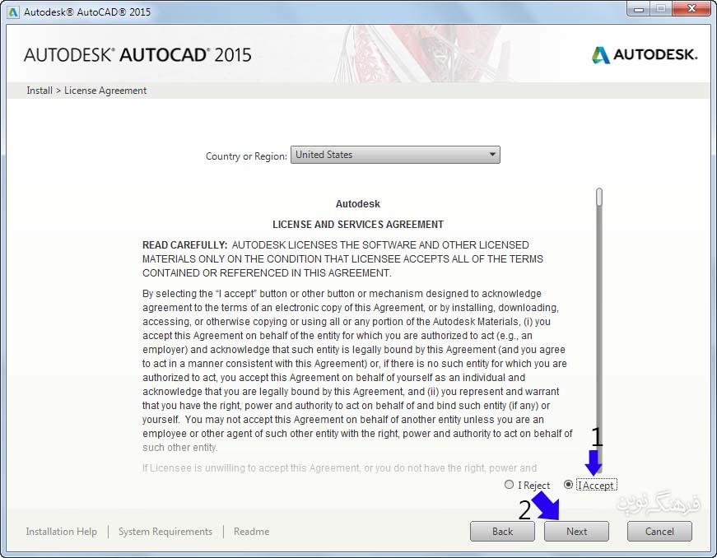Open the Installation Help link

[61, 532]
